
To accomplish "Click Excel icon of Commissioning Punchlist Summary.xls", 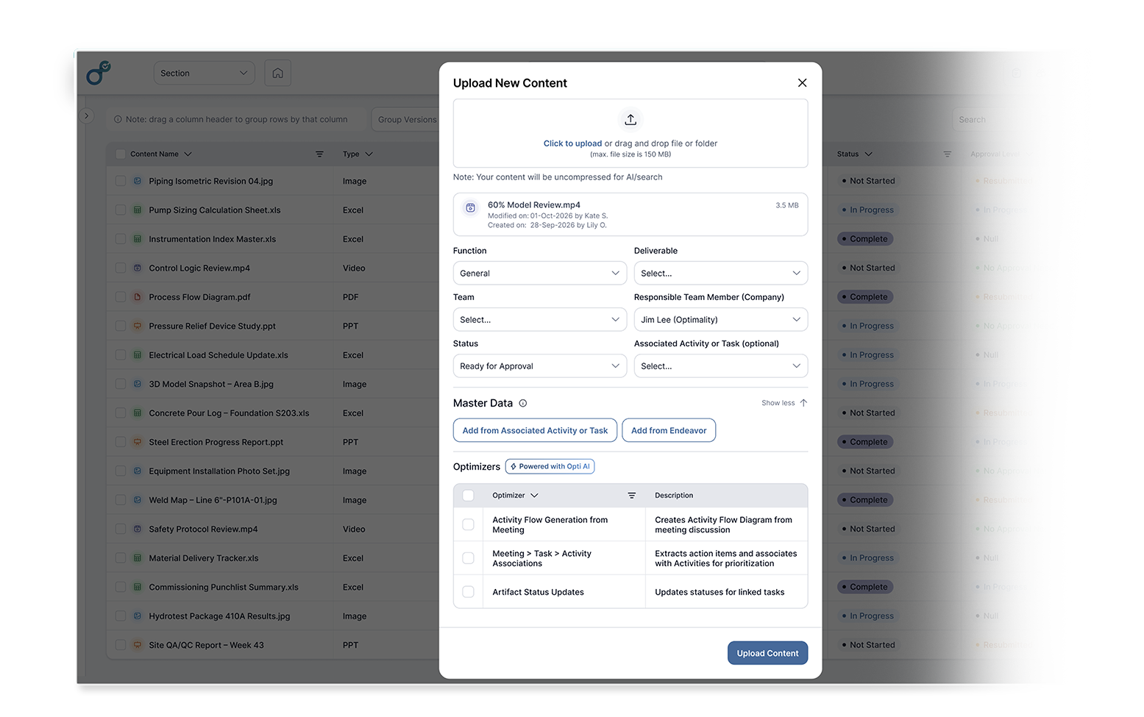I will [138, 588].
